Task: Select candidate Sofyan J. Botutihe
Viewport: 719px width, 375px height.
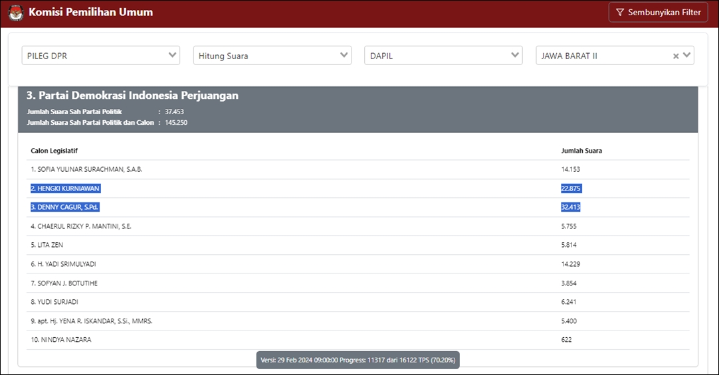Action: 64,283
